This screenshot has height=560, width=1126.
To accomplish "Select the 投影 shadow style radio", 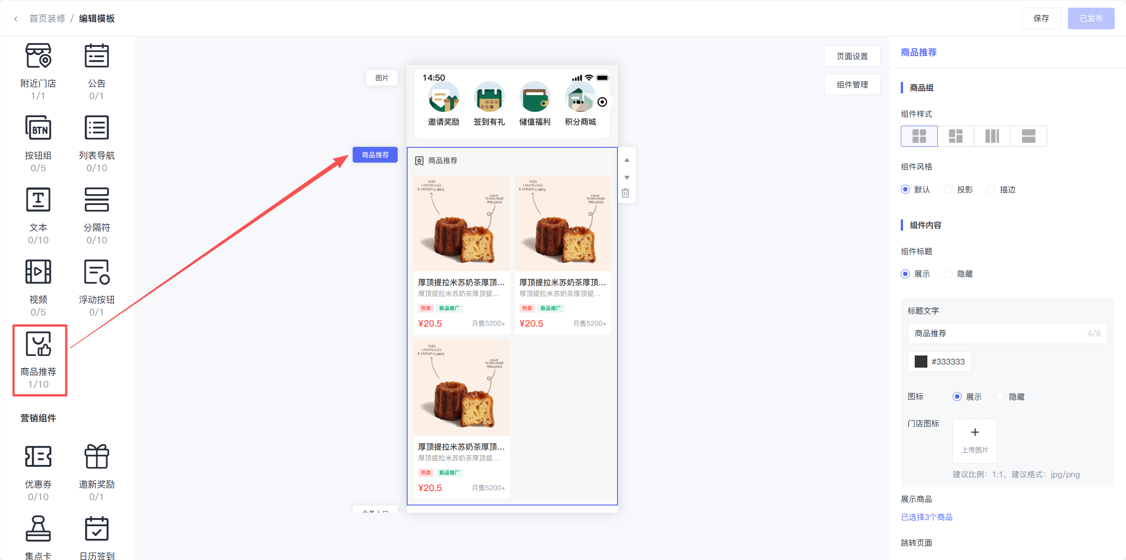I will (x=948, y=190).
